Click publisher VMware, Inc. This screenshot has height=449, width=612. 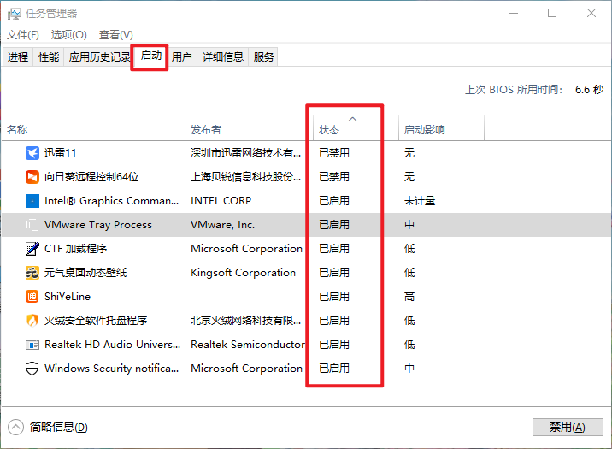(x=222, y=225)
